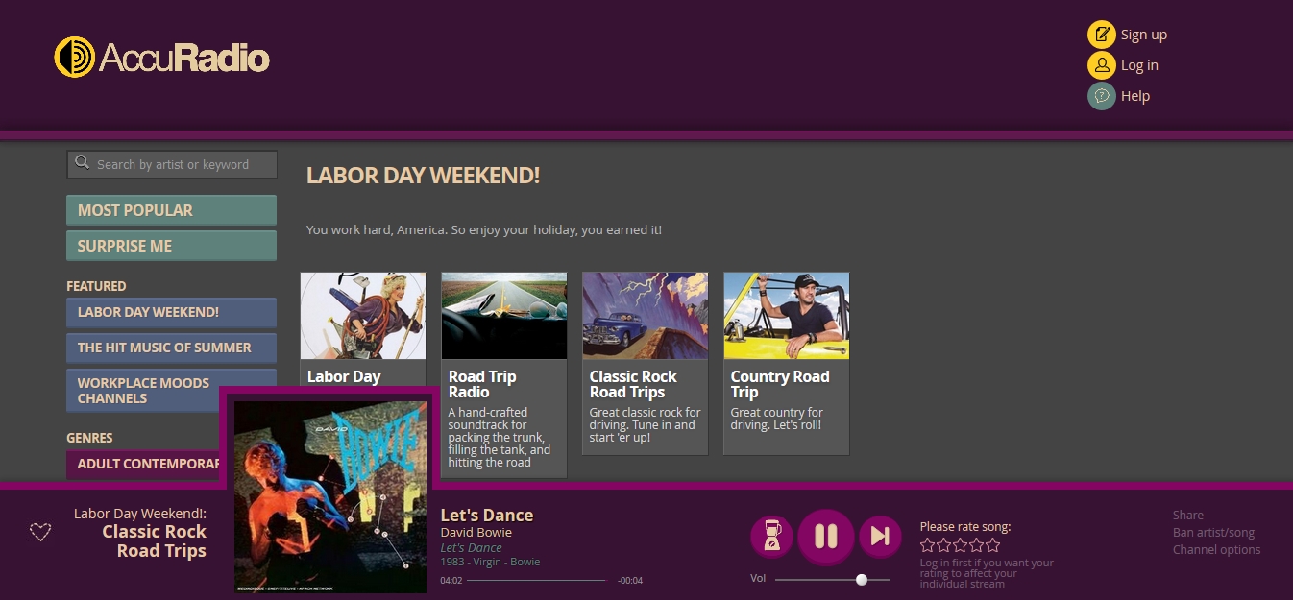This screenshot has height=600, width=1293.
Task: Rate the song two stars
Action: click(943, 545)
